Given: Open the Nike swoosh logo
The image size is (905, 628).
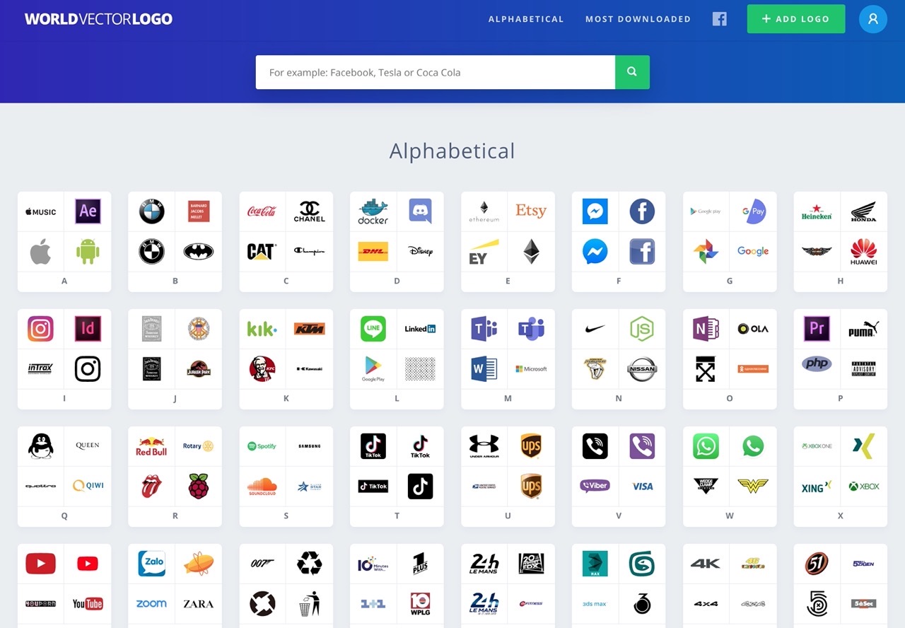Looking at the screenshot, I should tap(595, 329).
